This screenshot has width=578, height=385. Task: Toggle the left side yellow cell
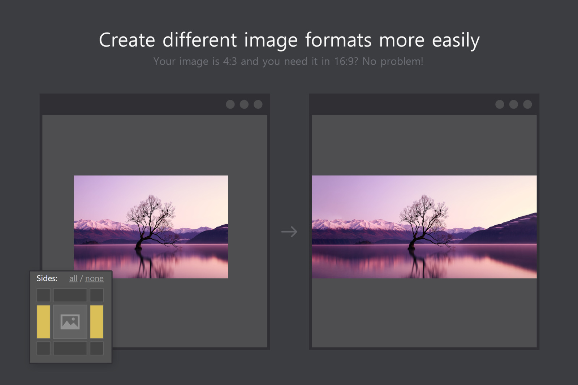coord(43,322)
